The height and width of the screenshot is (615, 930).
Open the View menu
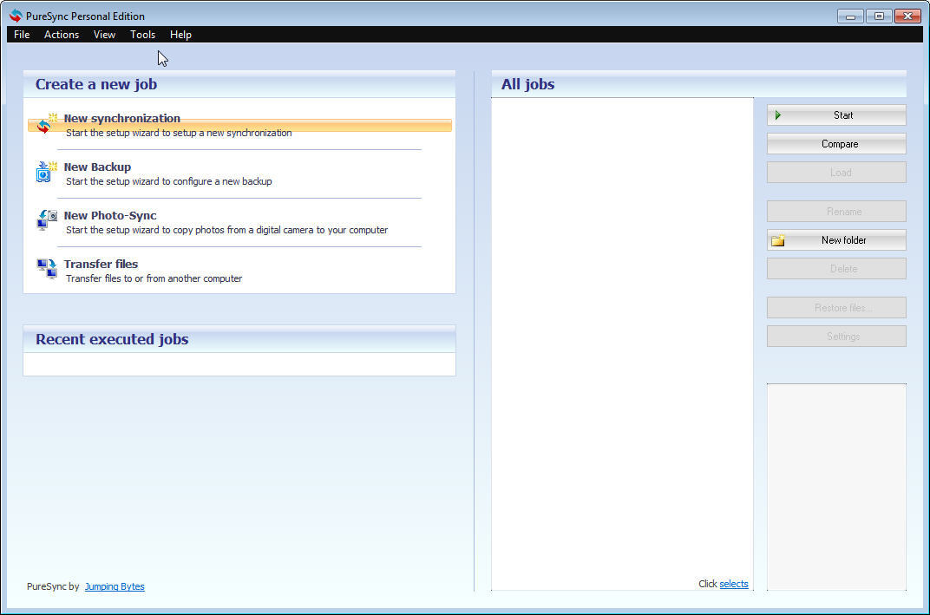pyautogui.click(x=104, y=35)
